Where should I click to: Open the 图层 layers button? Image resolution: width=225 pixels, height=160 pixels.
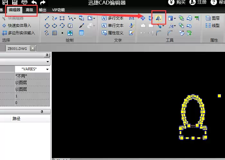click(x=212, y=18)
